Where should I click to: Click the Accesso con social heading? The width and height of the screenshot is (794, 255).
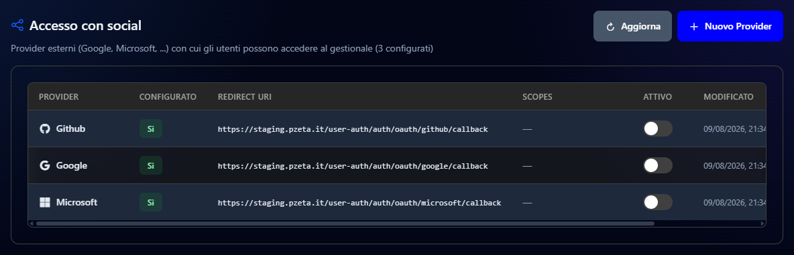85,25
